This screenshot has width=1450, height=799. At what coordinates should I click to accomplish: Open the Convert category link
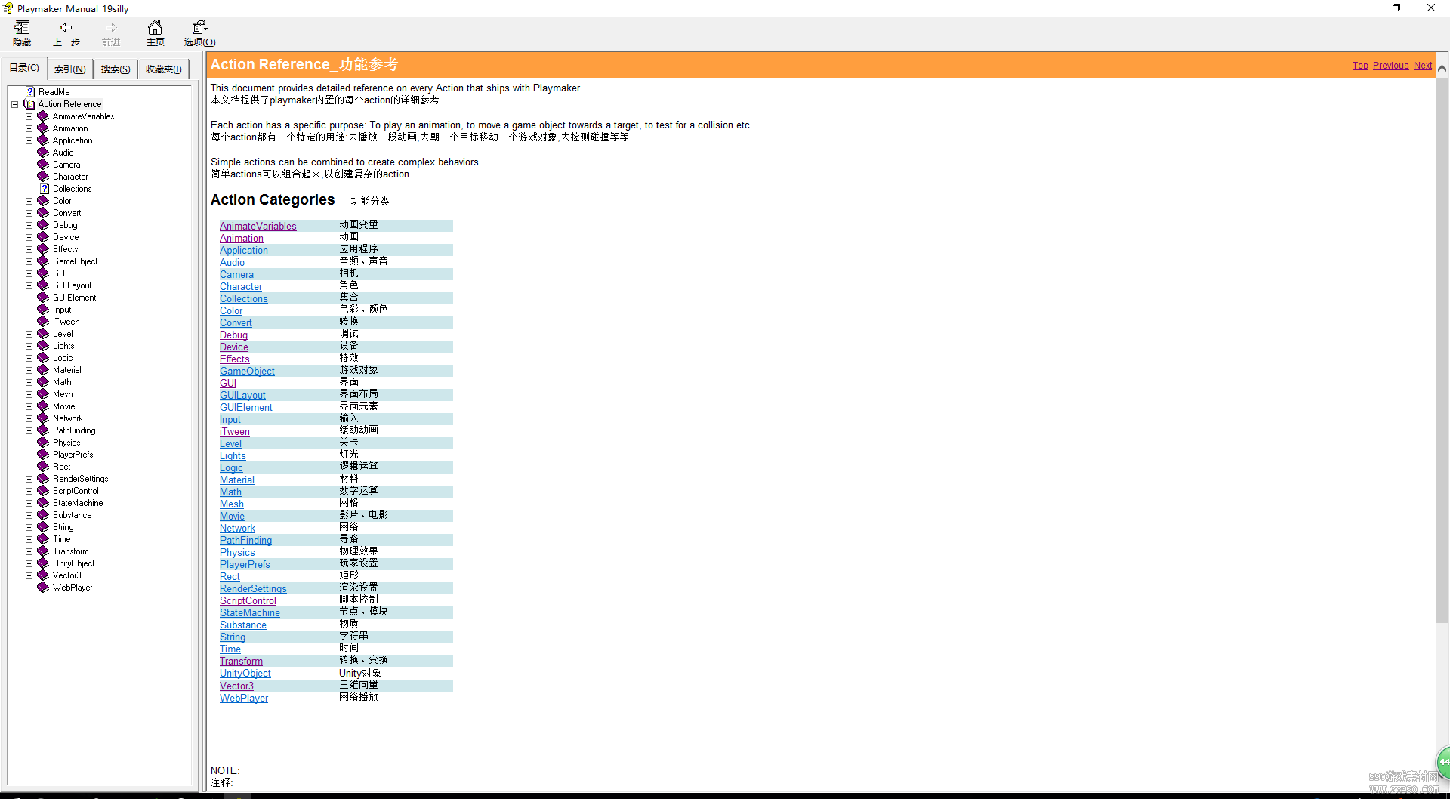click(x=236, y=322)
